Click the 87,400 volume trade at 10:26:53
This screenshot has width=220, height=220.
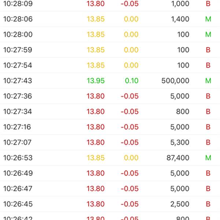click(x=110, y=158)
